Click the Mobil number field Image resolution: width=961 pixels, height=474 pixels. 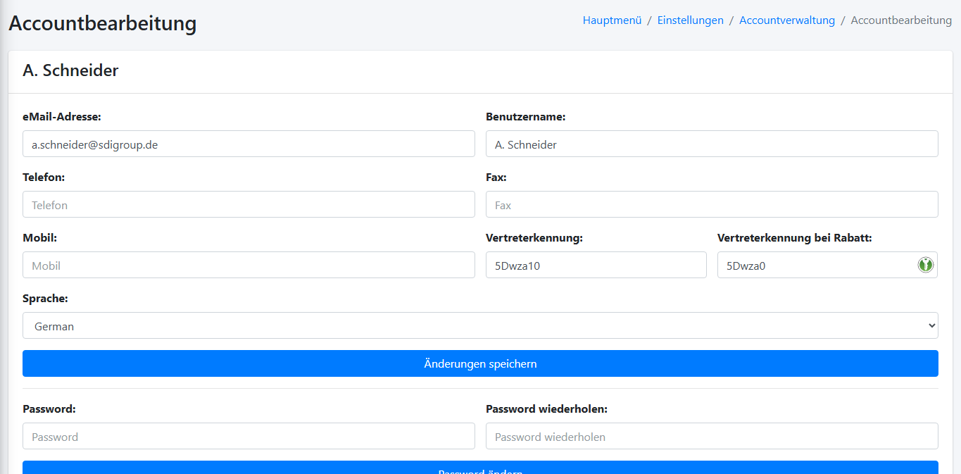249,265
